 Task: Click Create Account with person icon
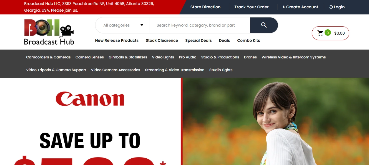[300, 7]
